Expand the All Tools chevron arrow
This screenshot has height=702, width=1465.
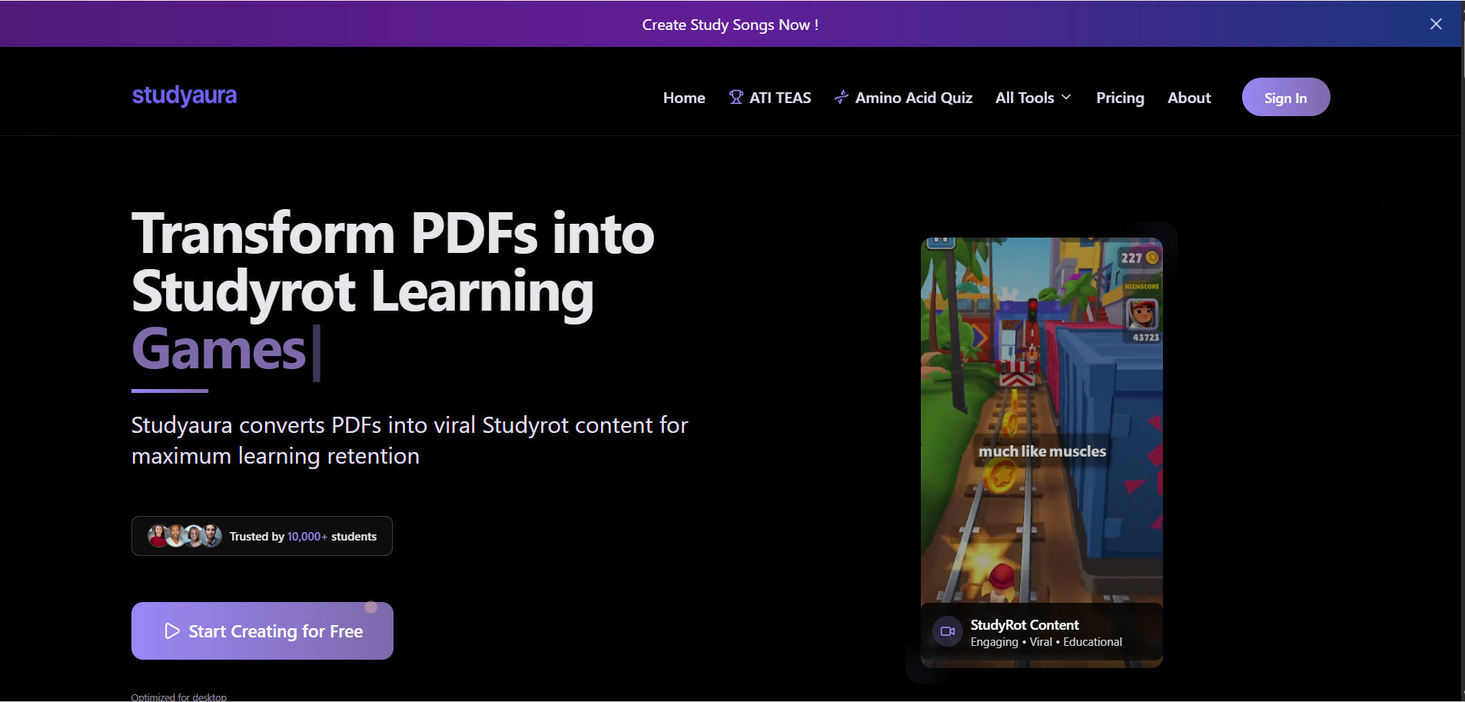1066,98
